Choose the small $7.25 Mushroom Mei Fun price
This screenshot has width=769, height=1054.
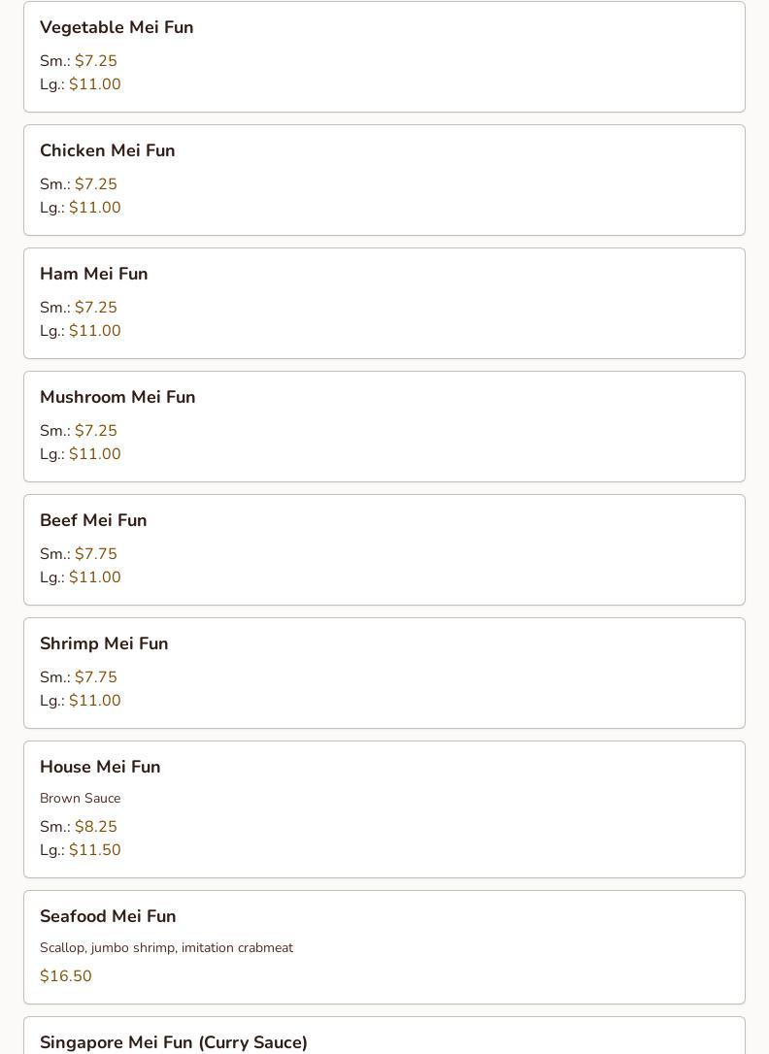(95, 431)
